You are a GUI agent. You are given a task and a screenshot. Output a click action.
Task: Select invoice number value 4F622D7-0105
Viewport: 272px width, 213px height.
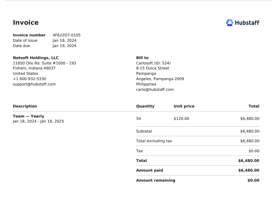tap(67, 35)
